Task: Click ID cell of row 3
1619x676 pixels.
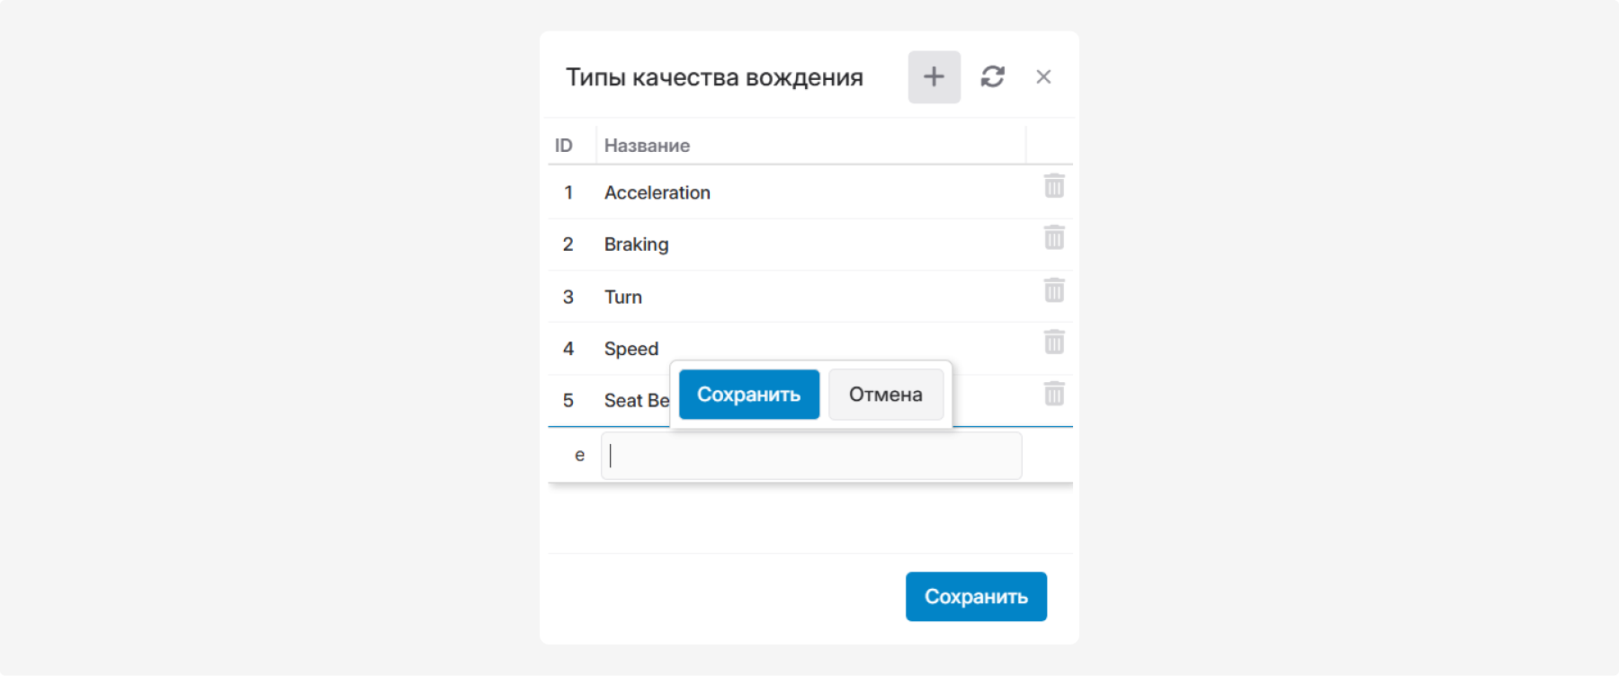Action: click(x=568, y=297)
